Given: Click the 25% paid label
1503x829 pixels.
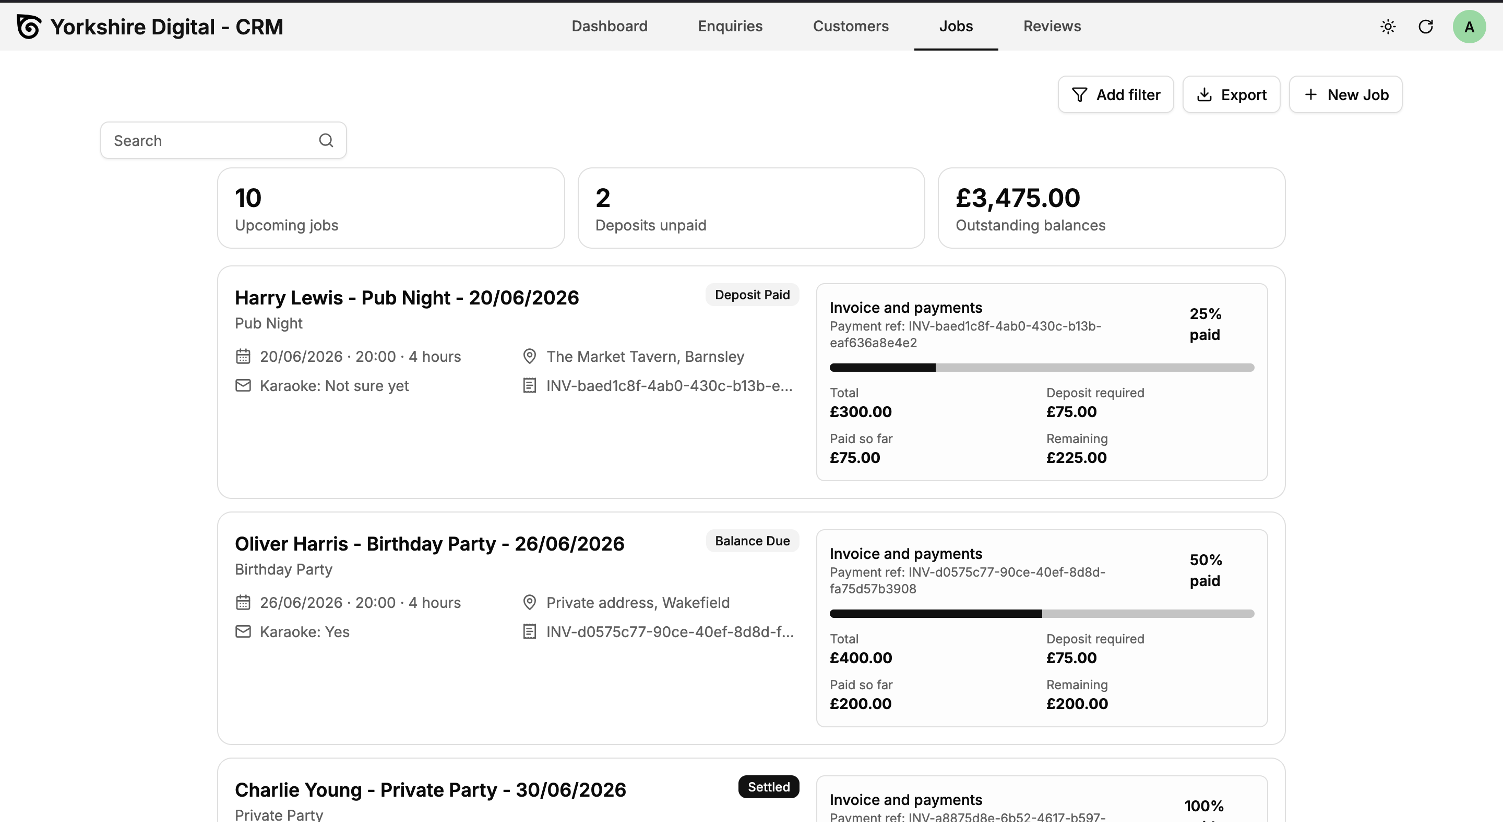Looking at the screenshot, I should click(1206, 324).
